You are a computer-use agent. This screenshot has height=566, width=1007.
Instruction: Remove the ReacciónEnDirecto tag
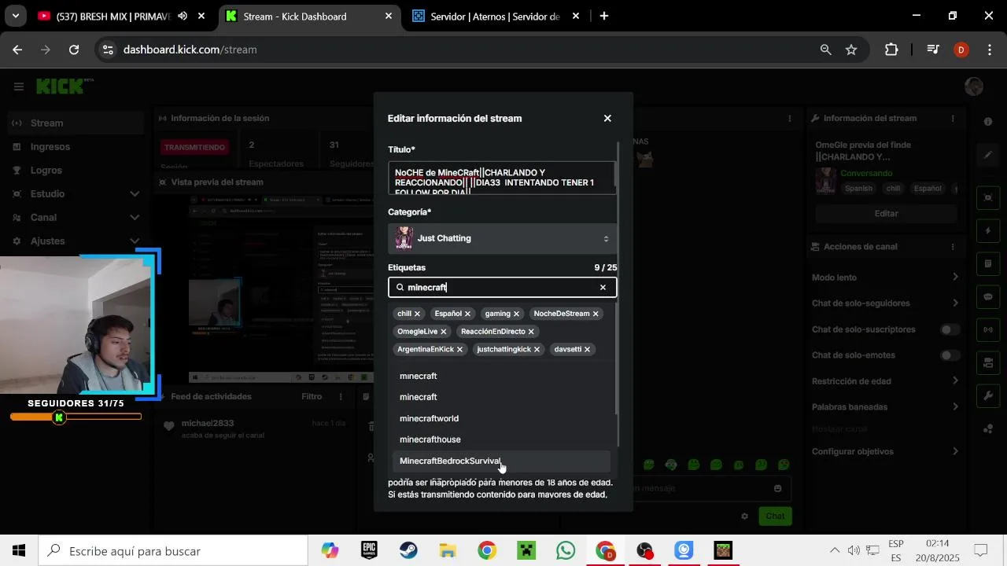click(531, 332)
